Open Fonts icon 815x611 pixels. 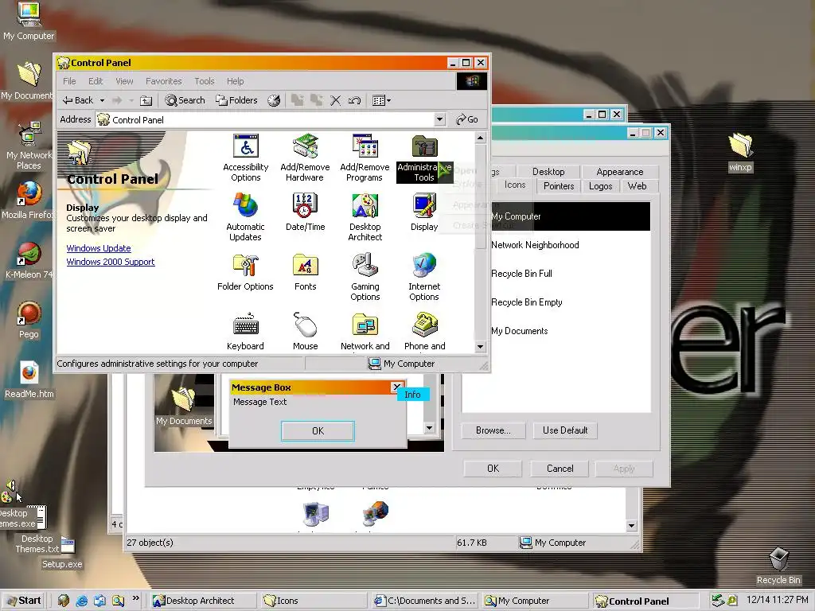pos(305,272)
